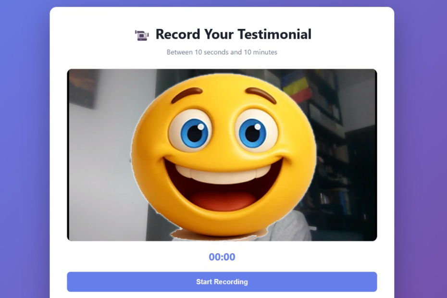This screenshot has height=298, width=447.
Task: Click the emoji's right brown eyebrow
Action: tap(261, 94)
